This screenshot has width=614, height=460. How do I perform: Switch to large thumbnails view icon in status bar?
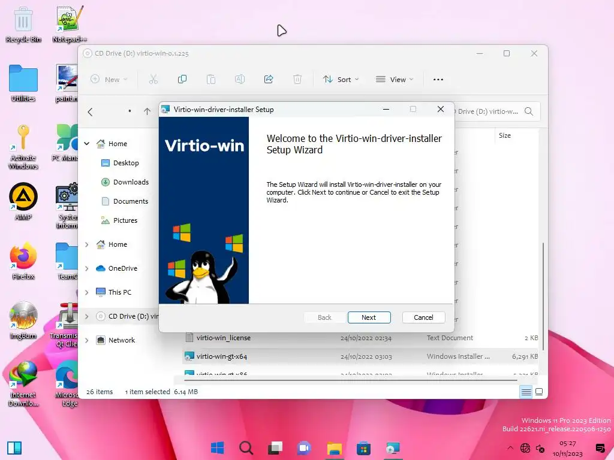[539, 392]
